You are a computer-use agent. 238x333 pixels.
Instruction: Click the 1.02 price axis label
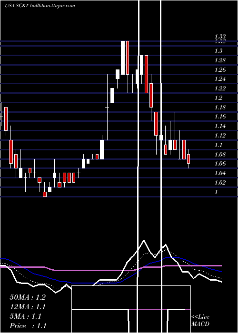(220, 182)
